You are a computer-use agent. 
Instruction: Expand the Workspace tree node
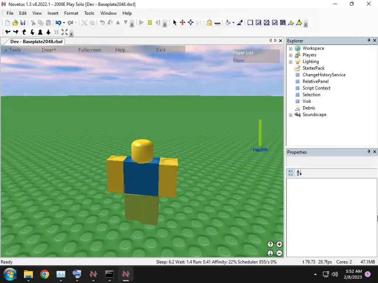(291, 49)
